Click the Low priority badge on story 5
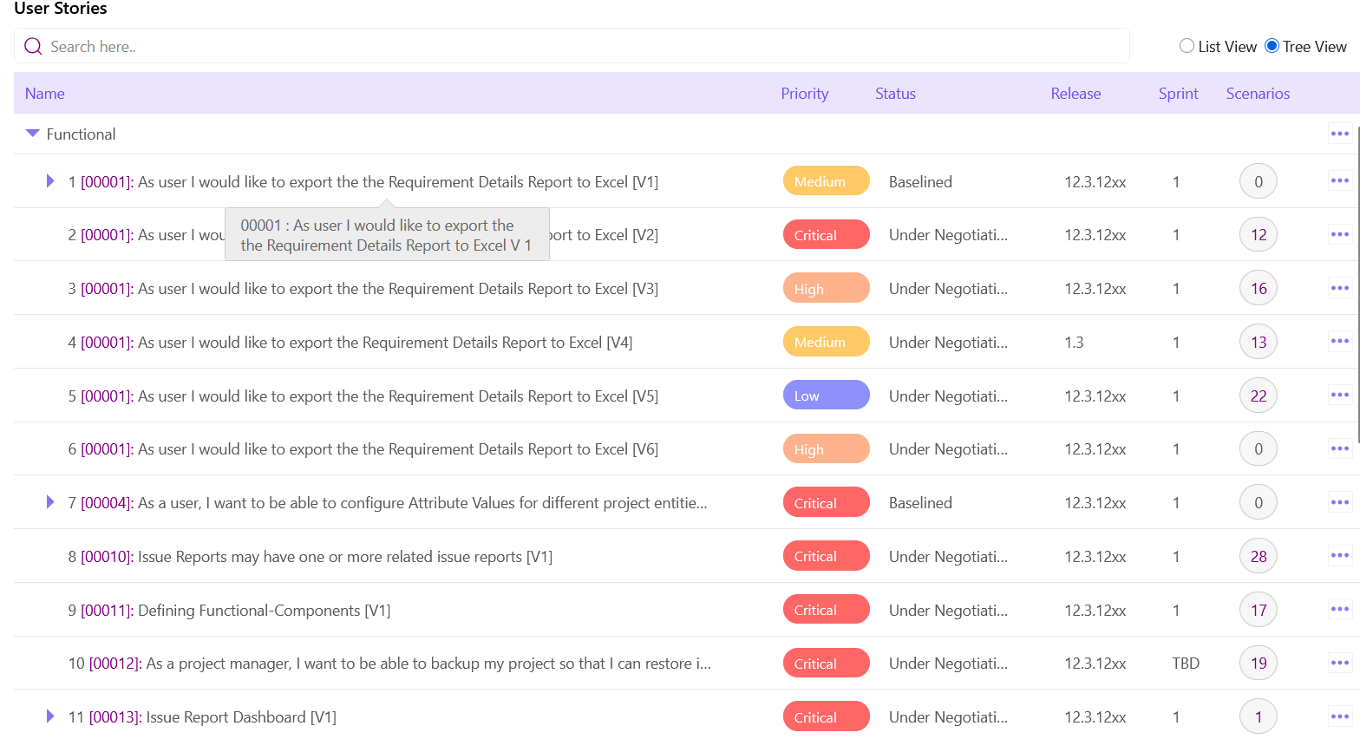This screenshot has width=1360, height=739. 825,396
